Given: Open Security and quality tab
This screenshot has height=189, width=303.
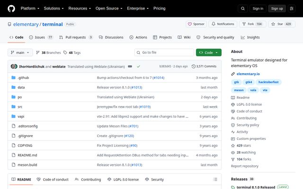Looking at the screenshot, I should (215, 37).
